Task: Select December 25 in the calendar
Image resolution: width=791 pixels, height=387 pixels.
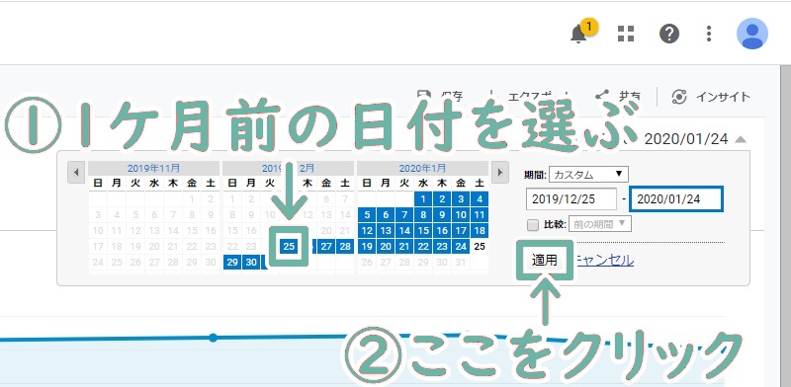Action: point(289,246)
